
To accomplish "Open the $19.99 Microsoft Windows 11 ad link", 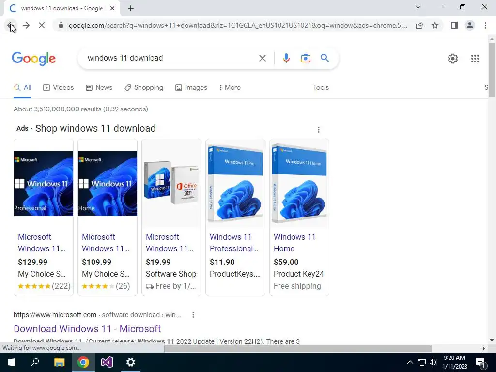I will pyautogui.click(x=170, y=243).
